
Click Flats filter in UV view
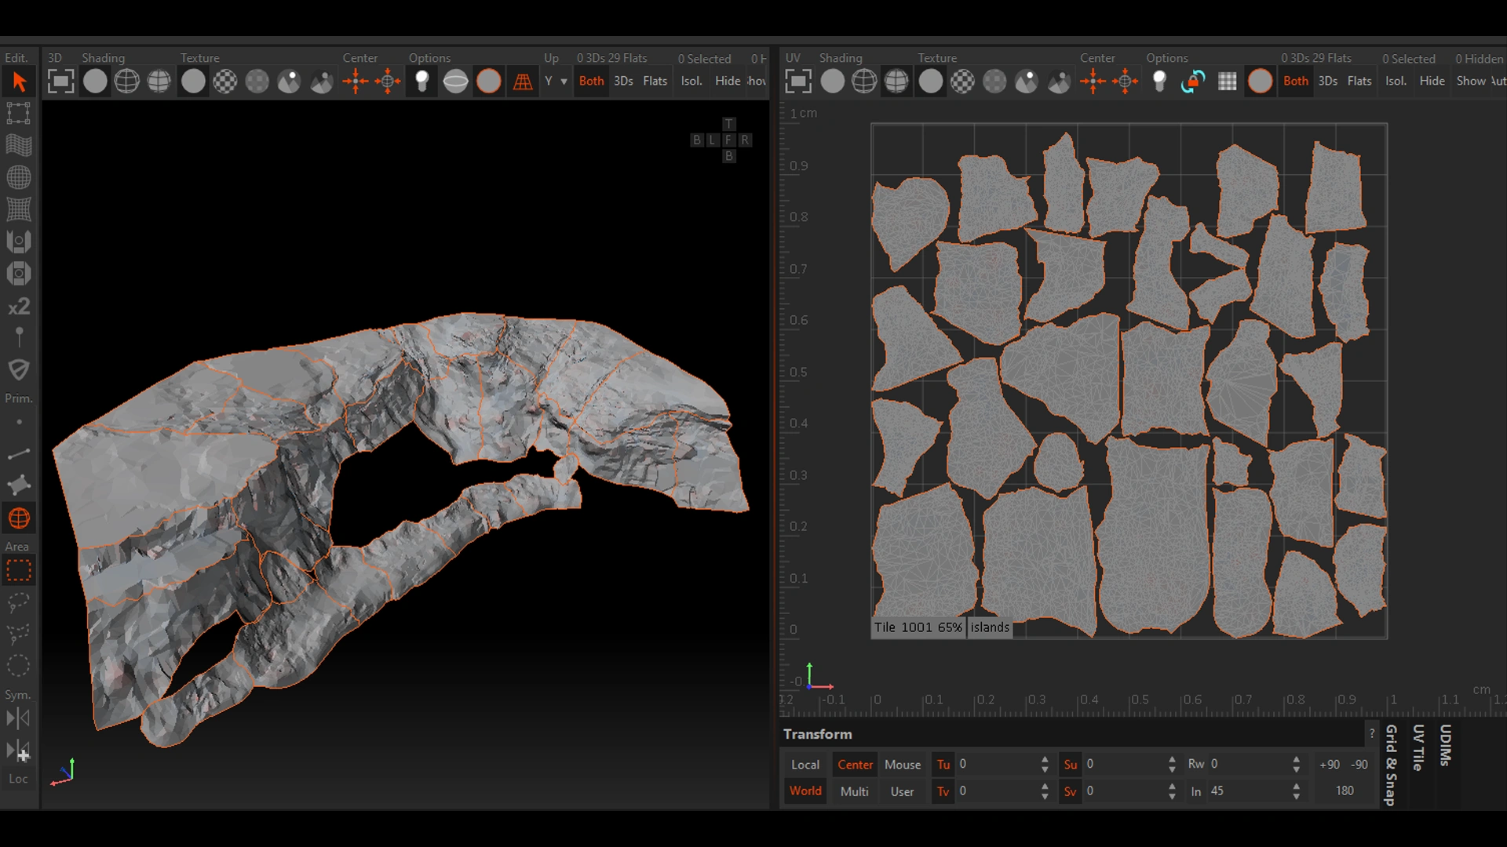click(x=1359, y=81)
